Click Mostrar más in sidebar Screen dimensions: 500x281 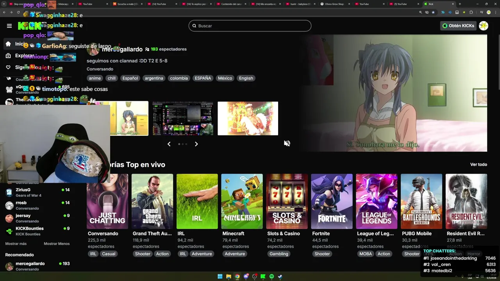click(x=16, y=244)
